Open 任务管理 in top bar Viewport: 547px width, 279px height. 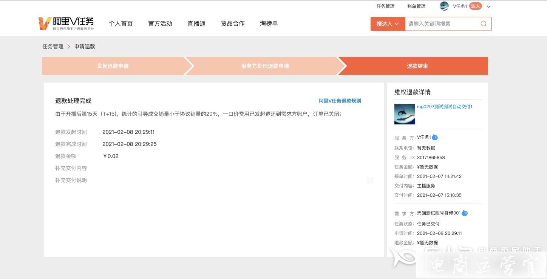385,6
